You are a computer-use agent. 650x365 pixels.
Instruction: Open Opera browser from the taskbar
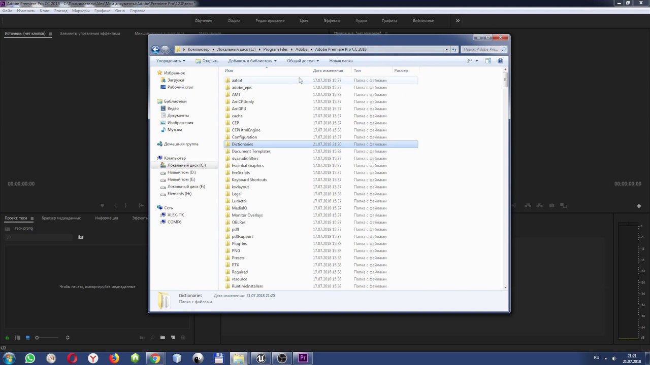coord(72,358)
